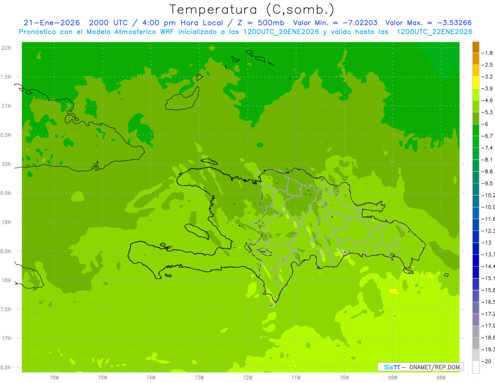Click the "76W" longitude label

pos(54,377)
